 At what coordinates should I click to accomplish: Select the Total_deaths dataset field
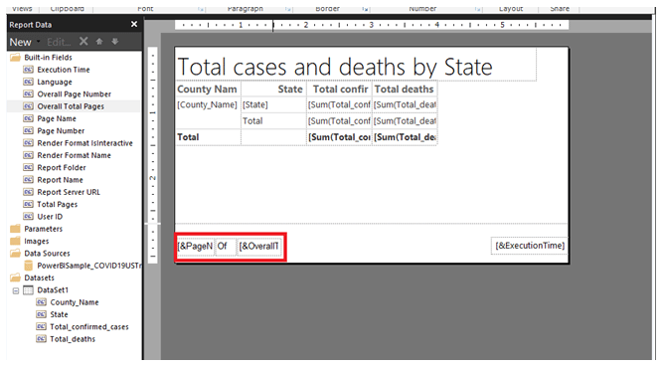(73, 340)
